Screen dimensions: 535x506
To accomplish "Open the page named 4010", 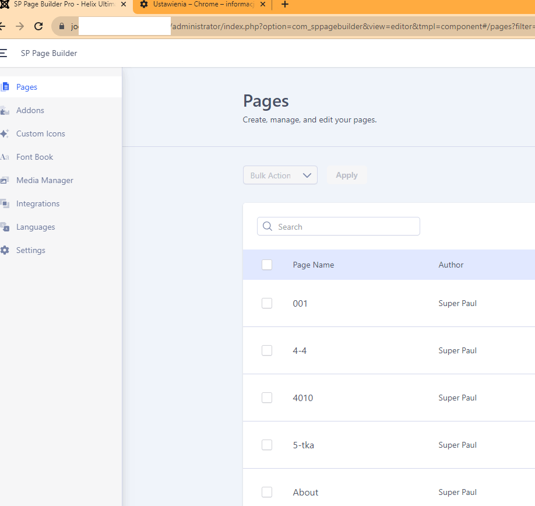I will coord(302,398).
